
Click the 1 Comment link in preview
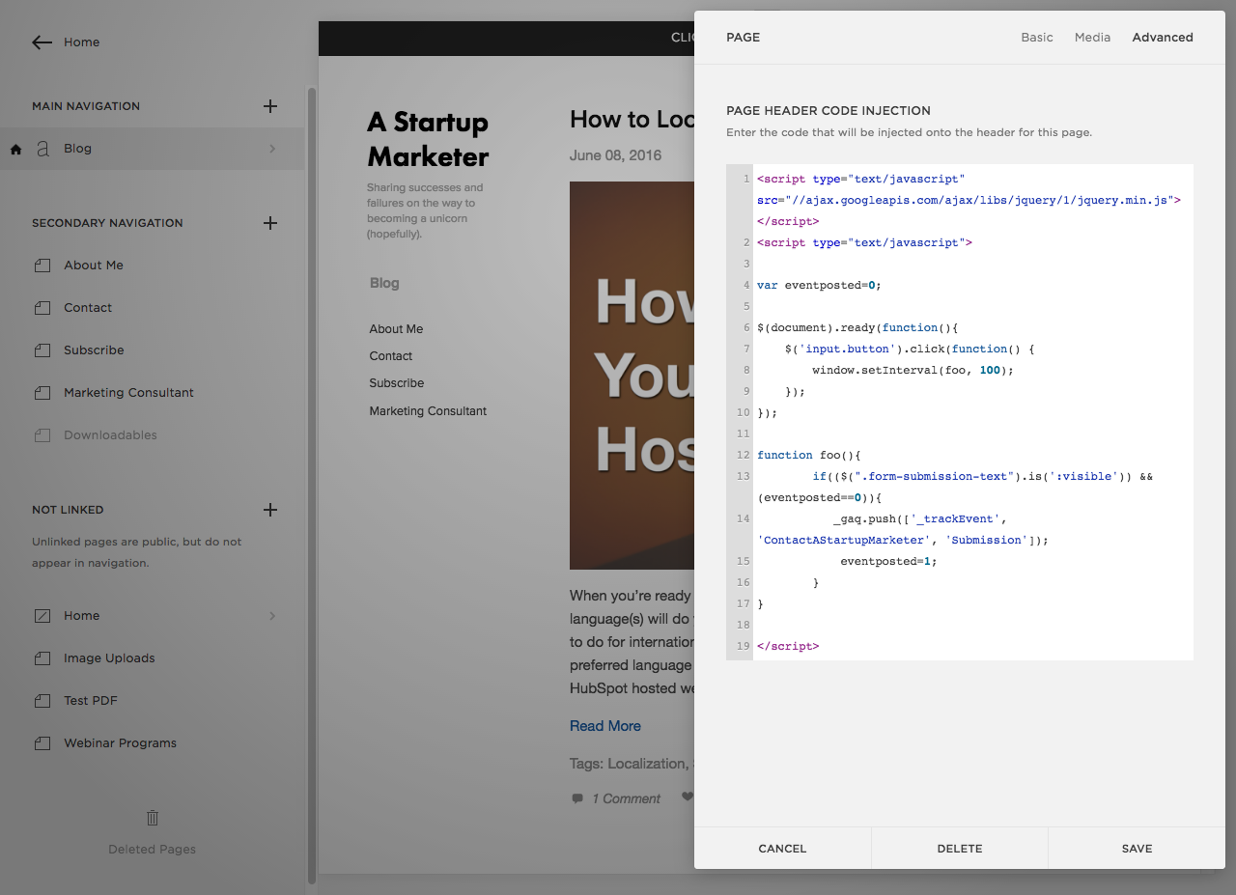pyautogui.click(x=626, y=798)
